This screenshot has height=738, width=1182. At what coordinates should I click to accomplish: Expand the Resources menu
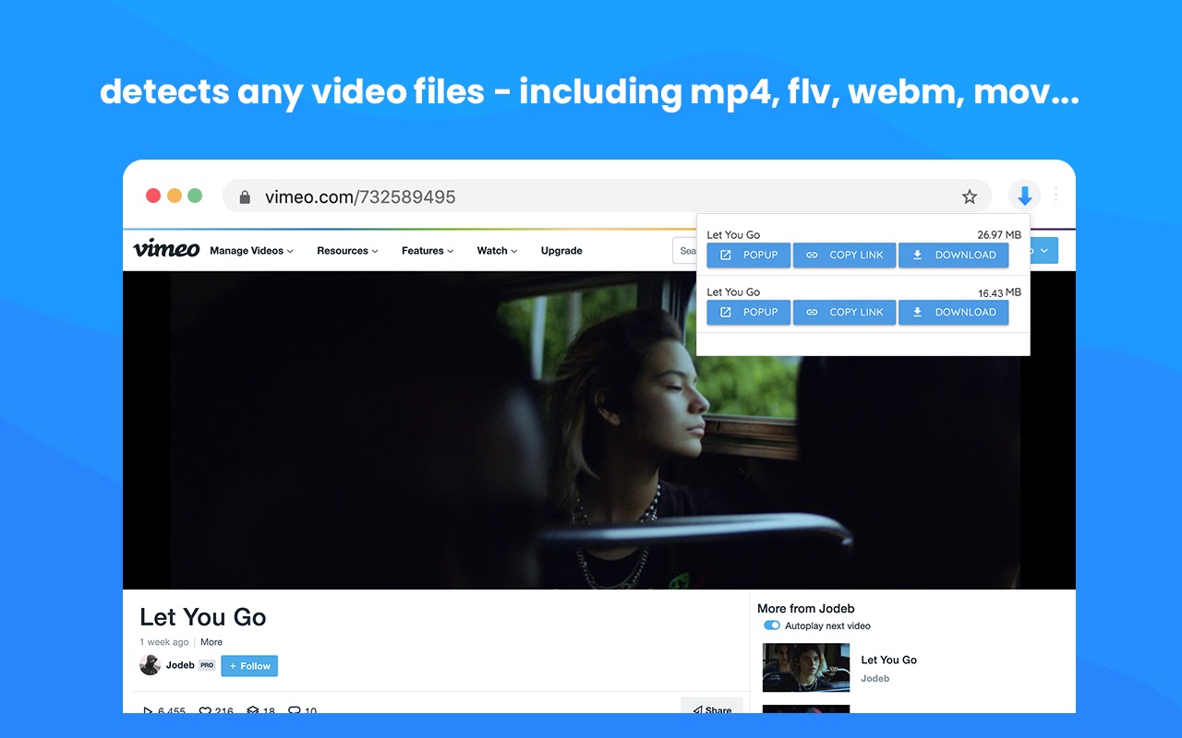(347, 251)
